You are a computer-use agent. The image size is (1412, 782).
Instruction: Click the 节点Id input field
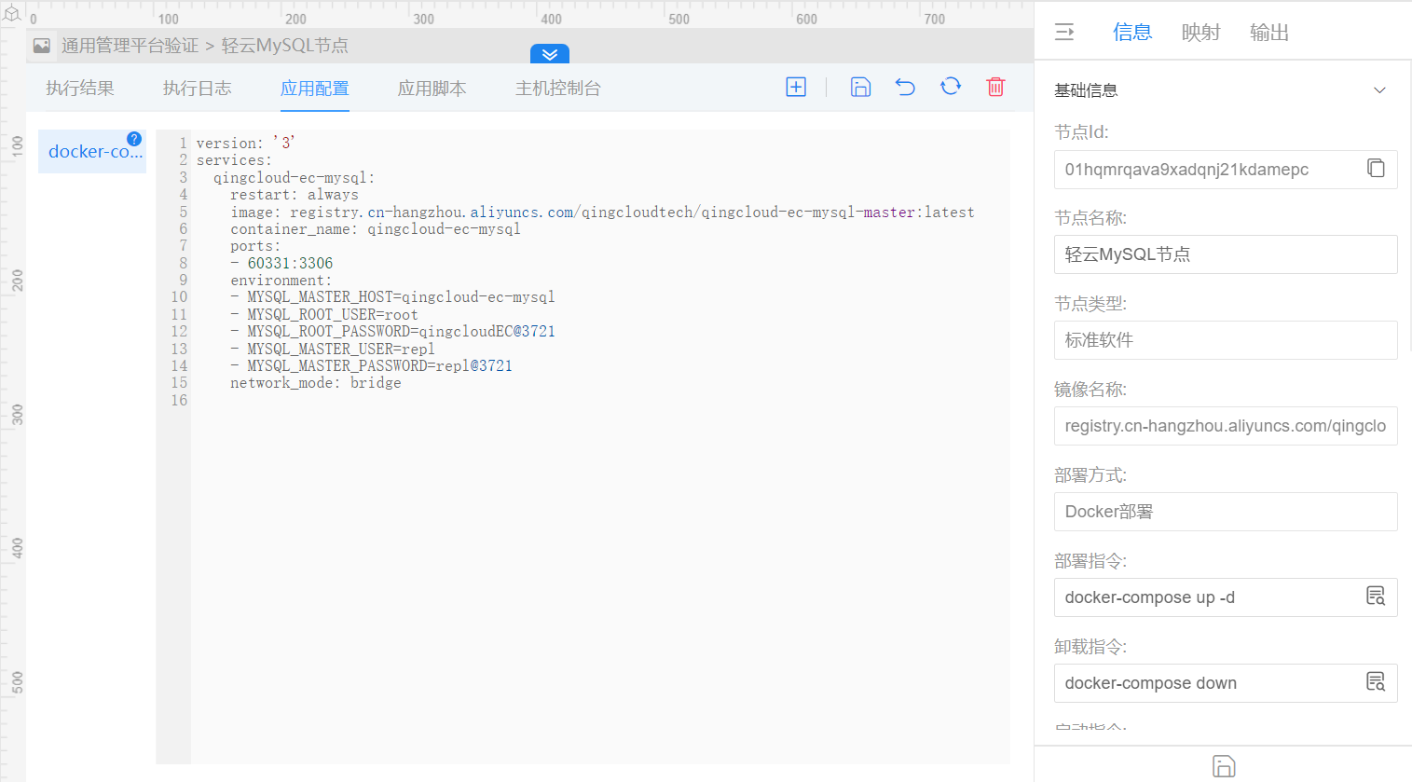[x=1226, y=170]
